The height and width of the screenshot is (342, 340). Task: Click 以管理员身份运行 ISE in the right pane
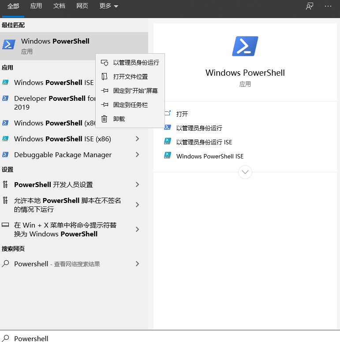pos(204,142)
